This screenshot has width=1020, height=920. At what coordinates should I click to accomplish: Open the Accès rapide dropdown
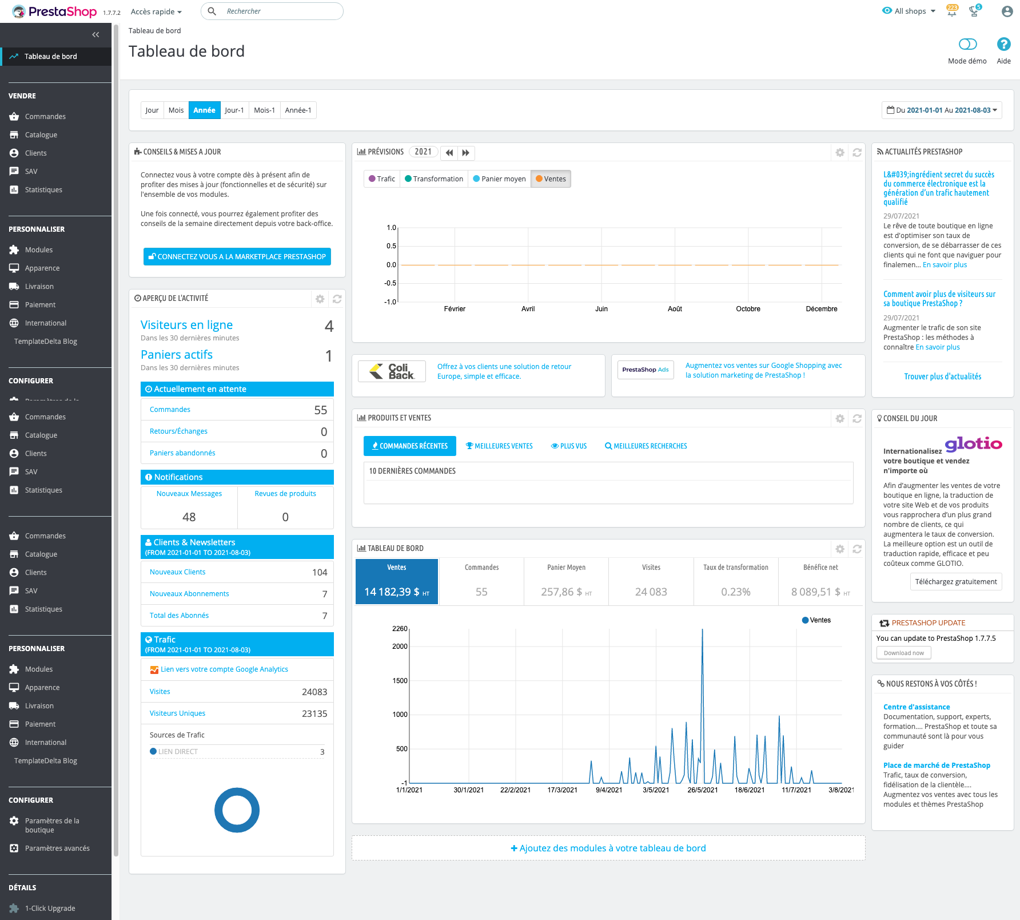pos(156,11)
